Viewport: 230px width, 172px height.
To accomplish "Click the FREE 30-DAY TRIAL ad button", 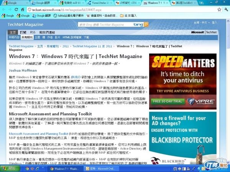I will point(168,101).
